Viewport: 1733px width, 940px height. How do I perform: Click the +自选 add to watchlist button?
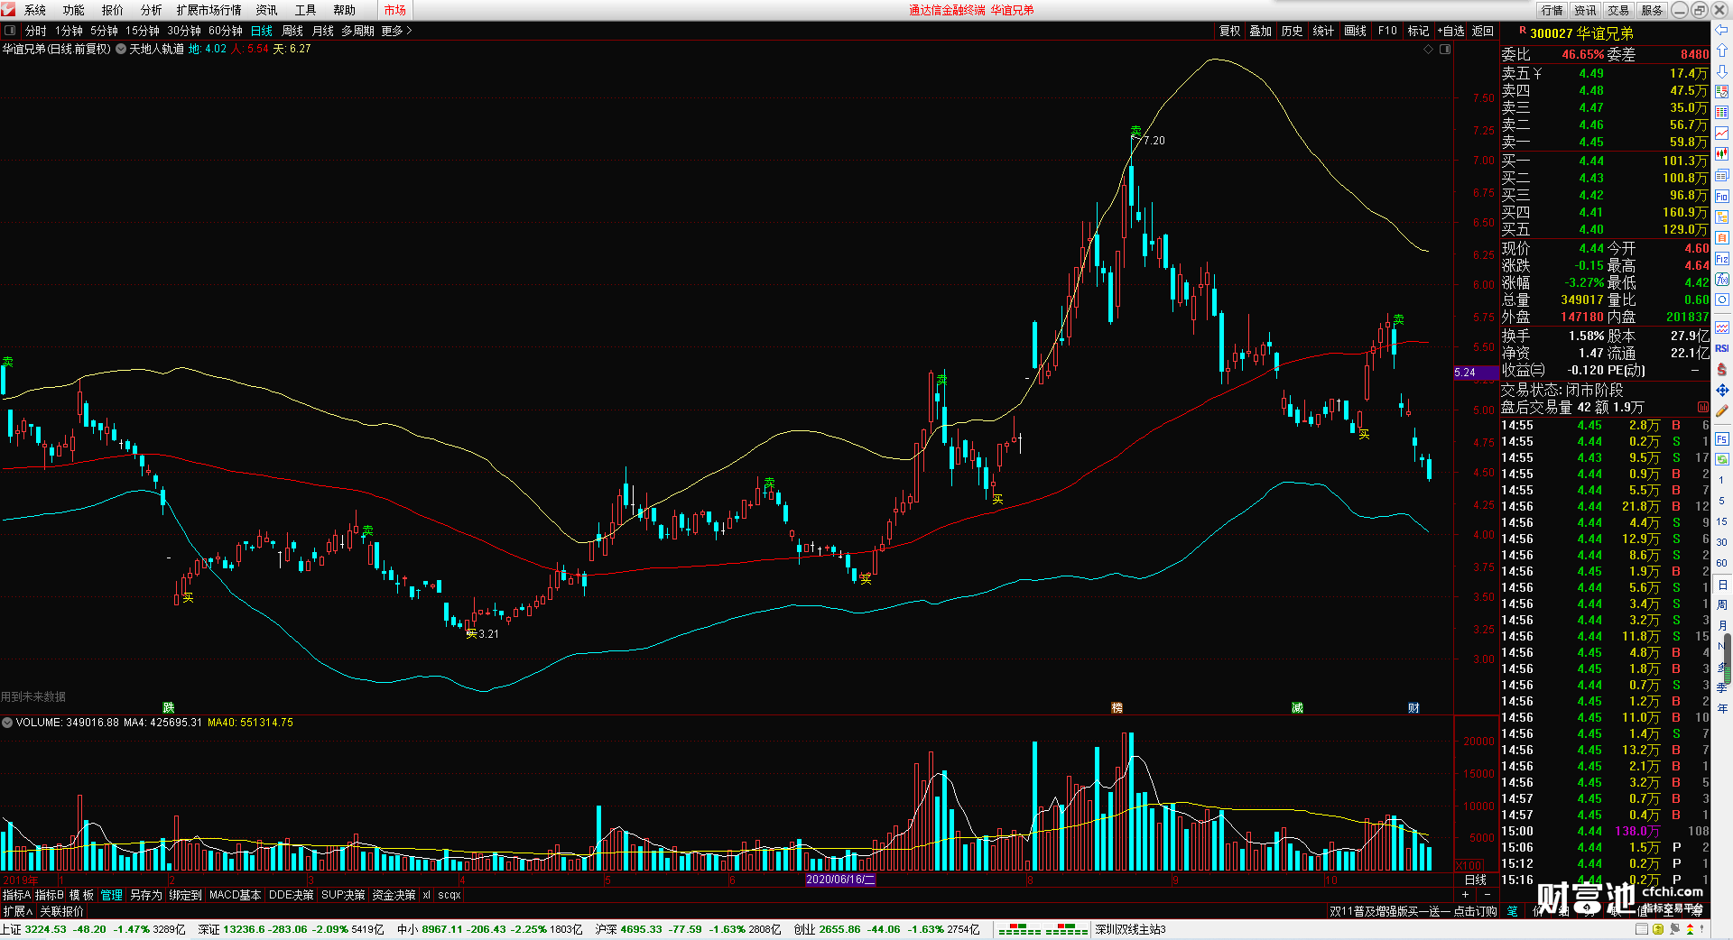coord(1450,31)
